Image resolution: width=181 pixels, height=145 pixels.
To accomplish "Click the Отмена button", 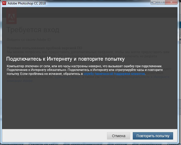I will pos(118,136).
